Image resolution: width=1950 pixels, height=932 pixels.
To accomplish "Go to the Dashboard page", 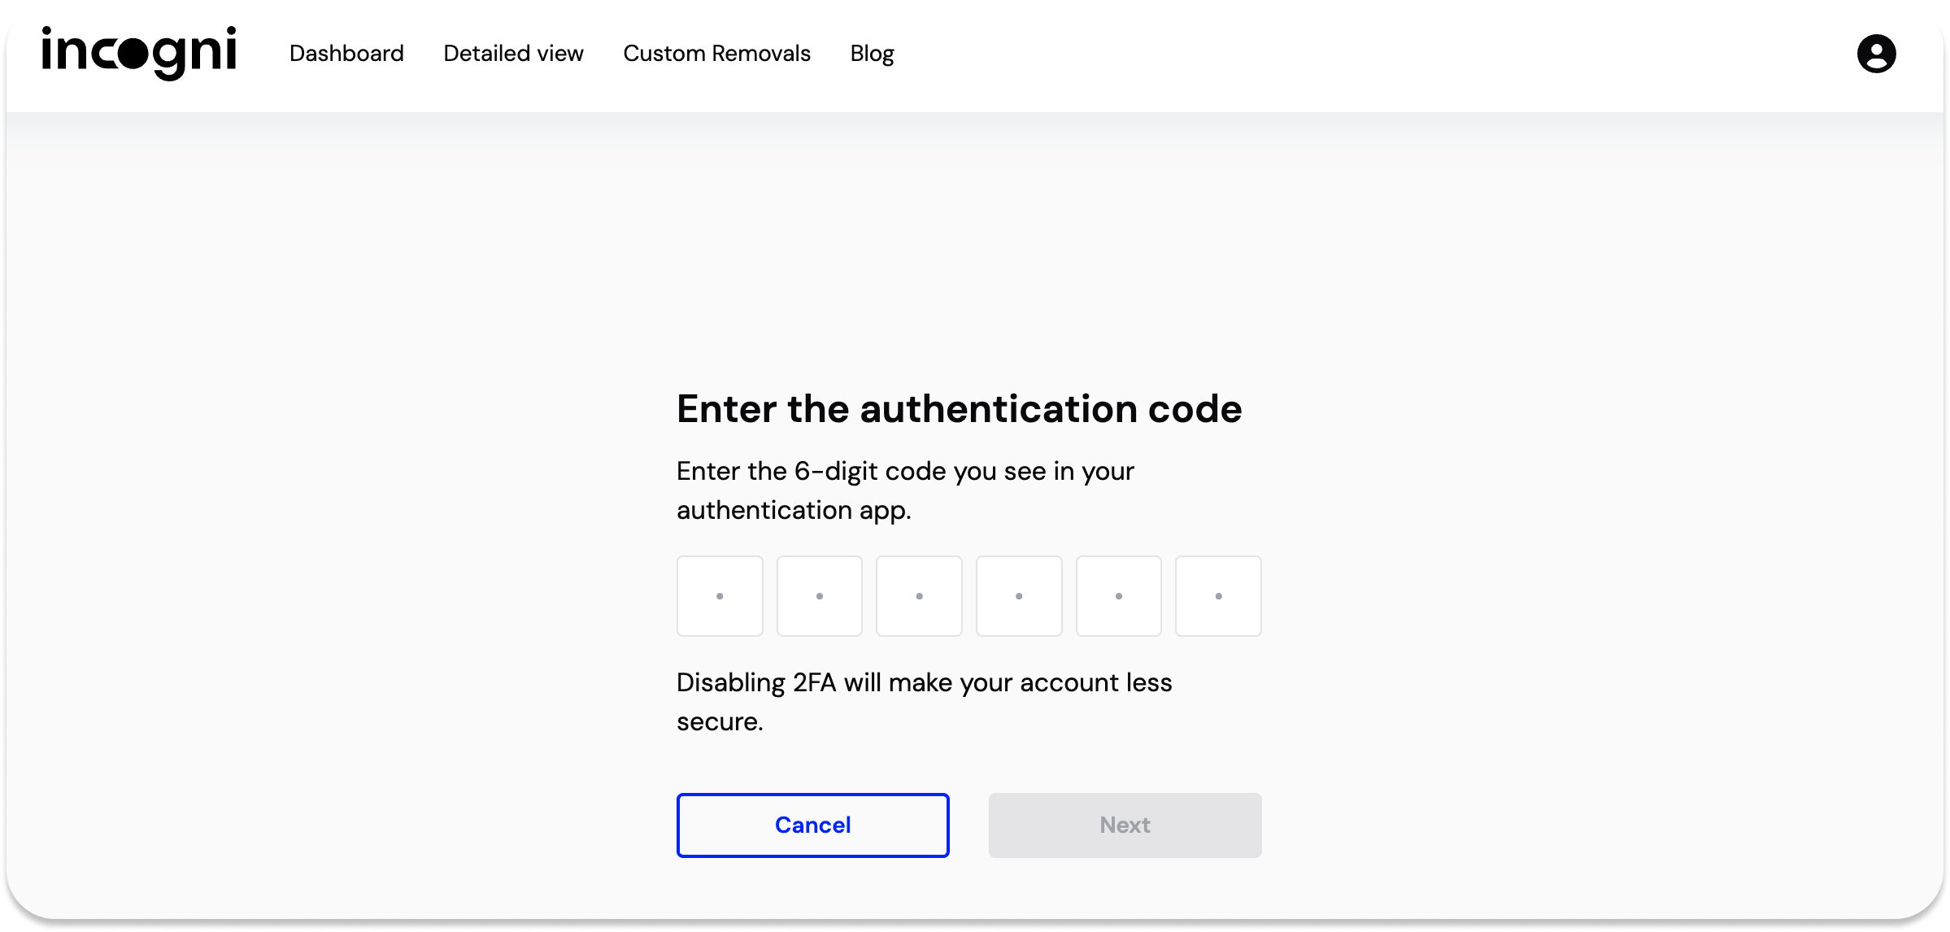I will (346, 54).
